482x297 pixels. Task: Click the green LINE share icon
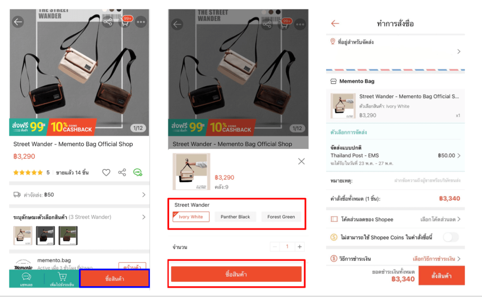(137, 173)
